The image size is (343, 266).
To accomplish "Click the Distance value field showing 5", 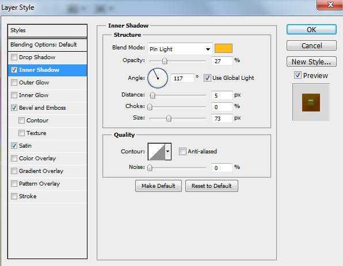I will (x=222, y=95).
